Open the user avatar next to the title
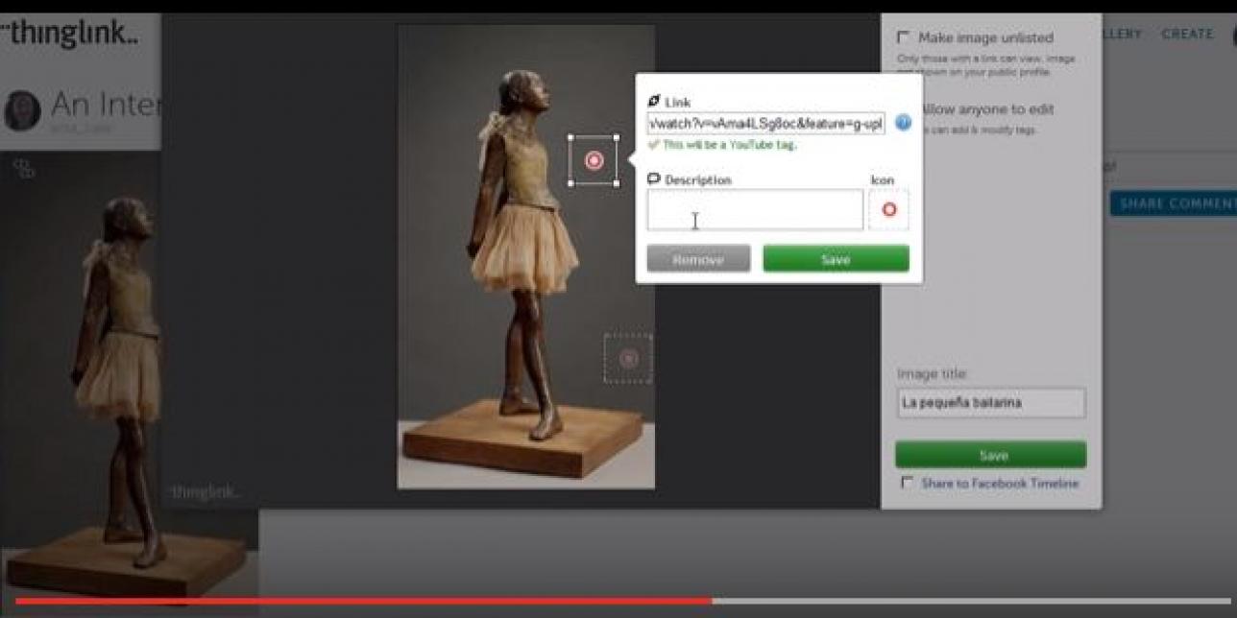This screenshot has height=618, width=1237. 22,110
